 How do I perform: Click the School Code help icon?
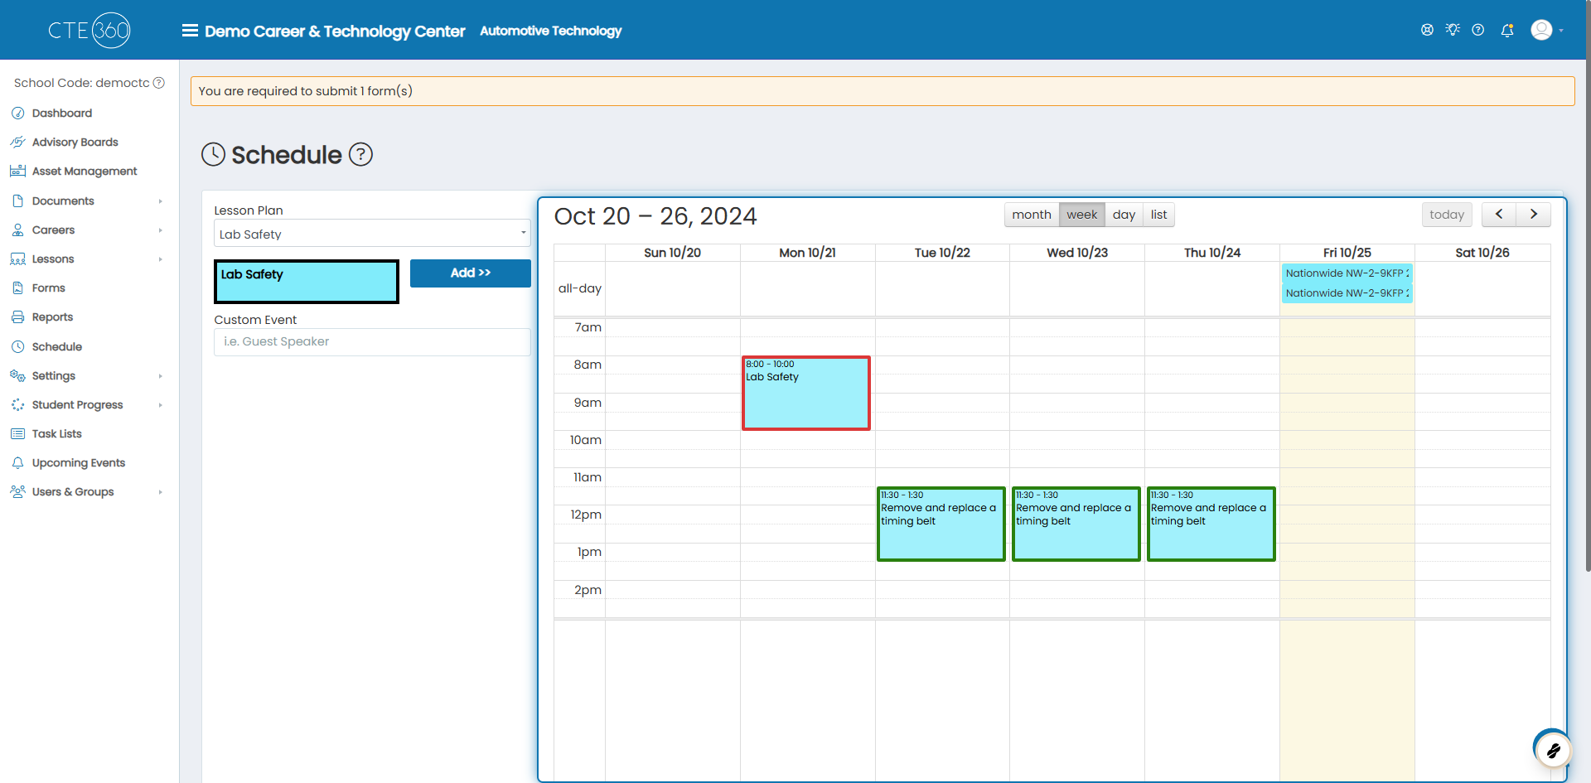(159, 83)
